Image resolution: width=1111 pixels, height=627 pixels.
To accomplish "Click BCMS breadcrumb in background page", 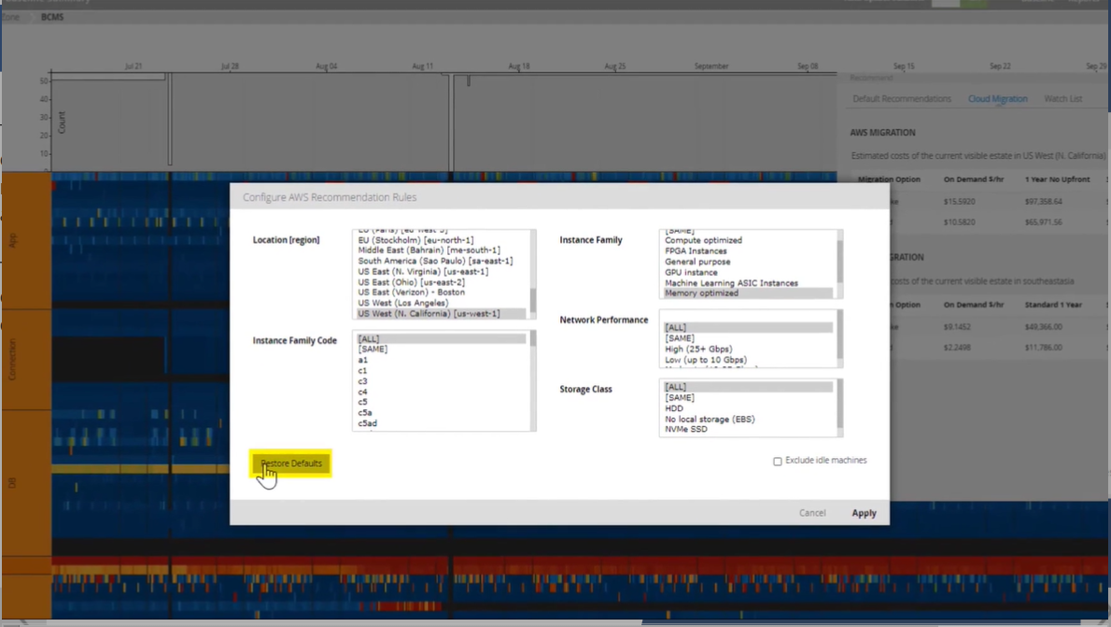I will (x=52, y=17).
